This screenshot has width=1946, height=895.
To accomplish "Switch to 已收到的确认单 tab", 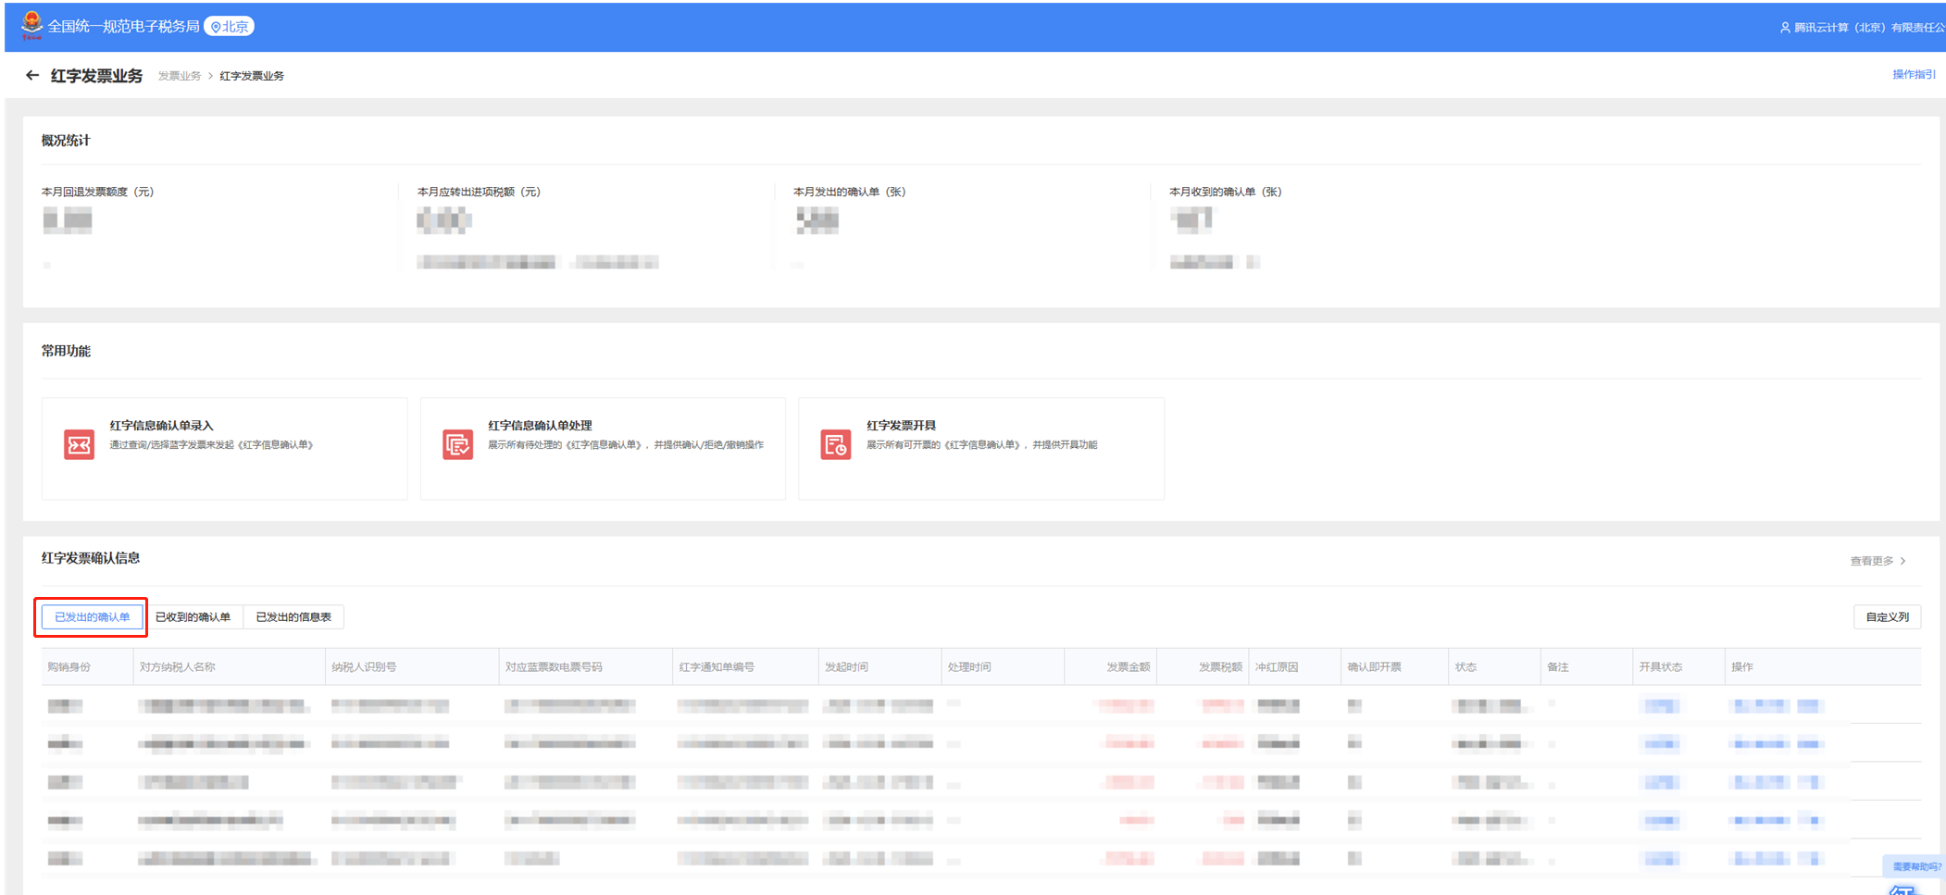I will click(x=193, y=617).
